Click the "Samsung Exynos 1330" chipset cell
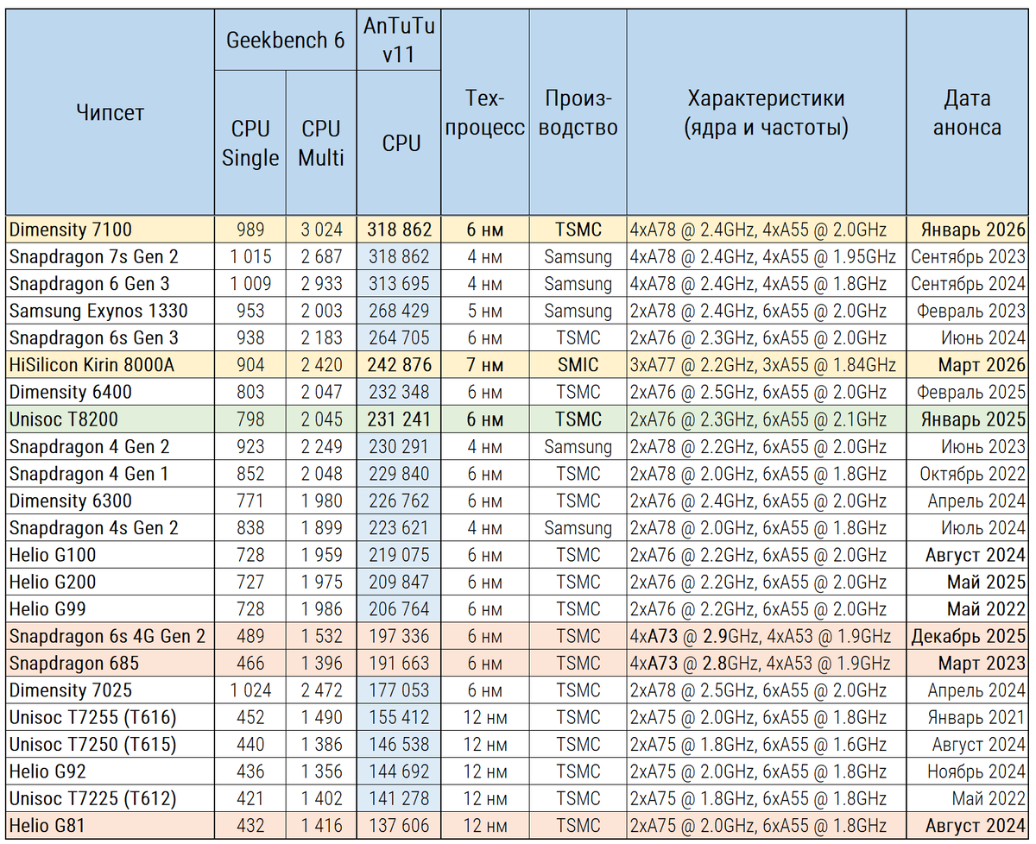The image size is (1036, 844). pos(110,311)
